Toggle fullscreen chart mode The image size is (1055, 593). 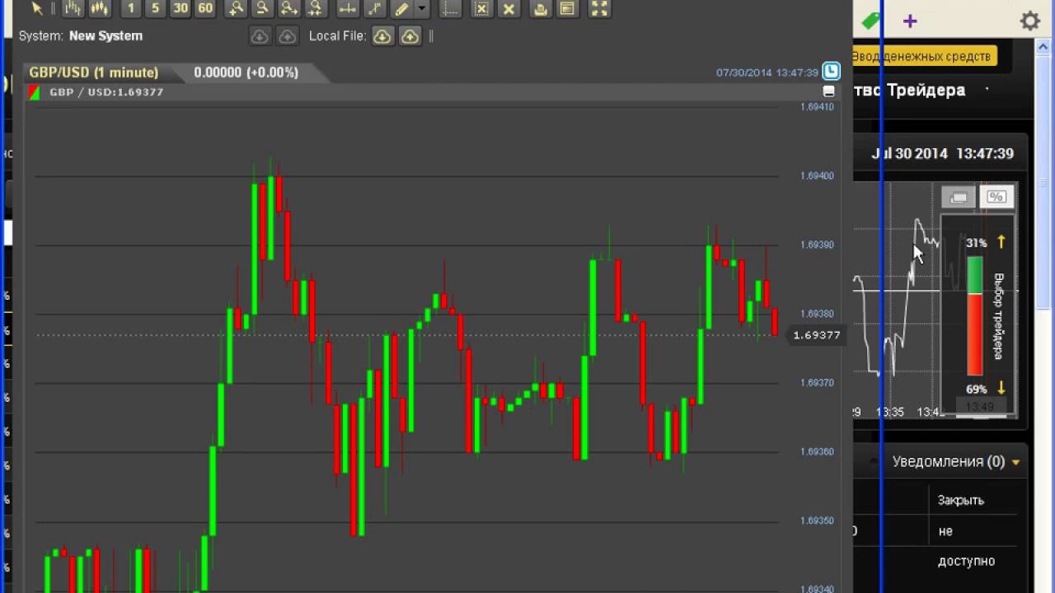(x=599, y=8)
